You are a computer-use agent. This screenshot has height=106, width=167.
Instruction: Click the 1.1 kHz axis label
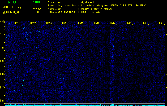coord(2,34)
